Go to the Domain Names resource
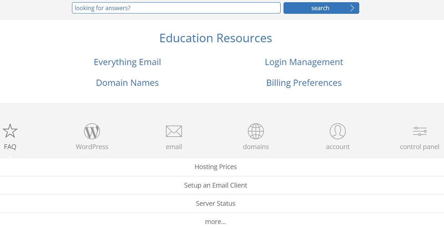Viewport: 444px width, 228px height. coord(127,83)
